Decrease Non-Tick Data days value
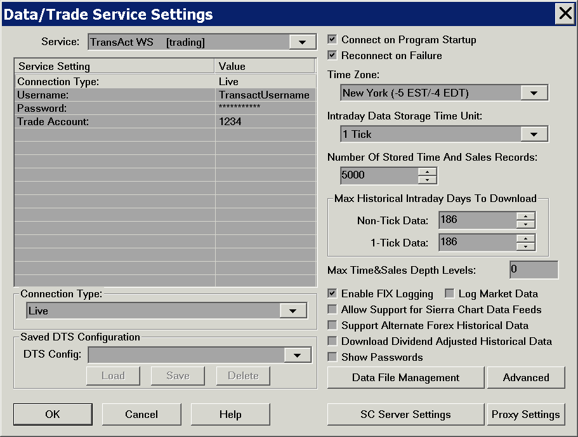The image size is (578, 437). coord(525,224)
